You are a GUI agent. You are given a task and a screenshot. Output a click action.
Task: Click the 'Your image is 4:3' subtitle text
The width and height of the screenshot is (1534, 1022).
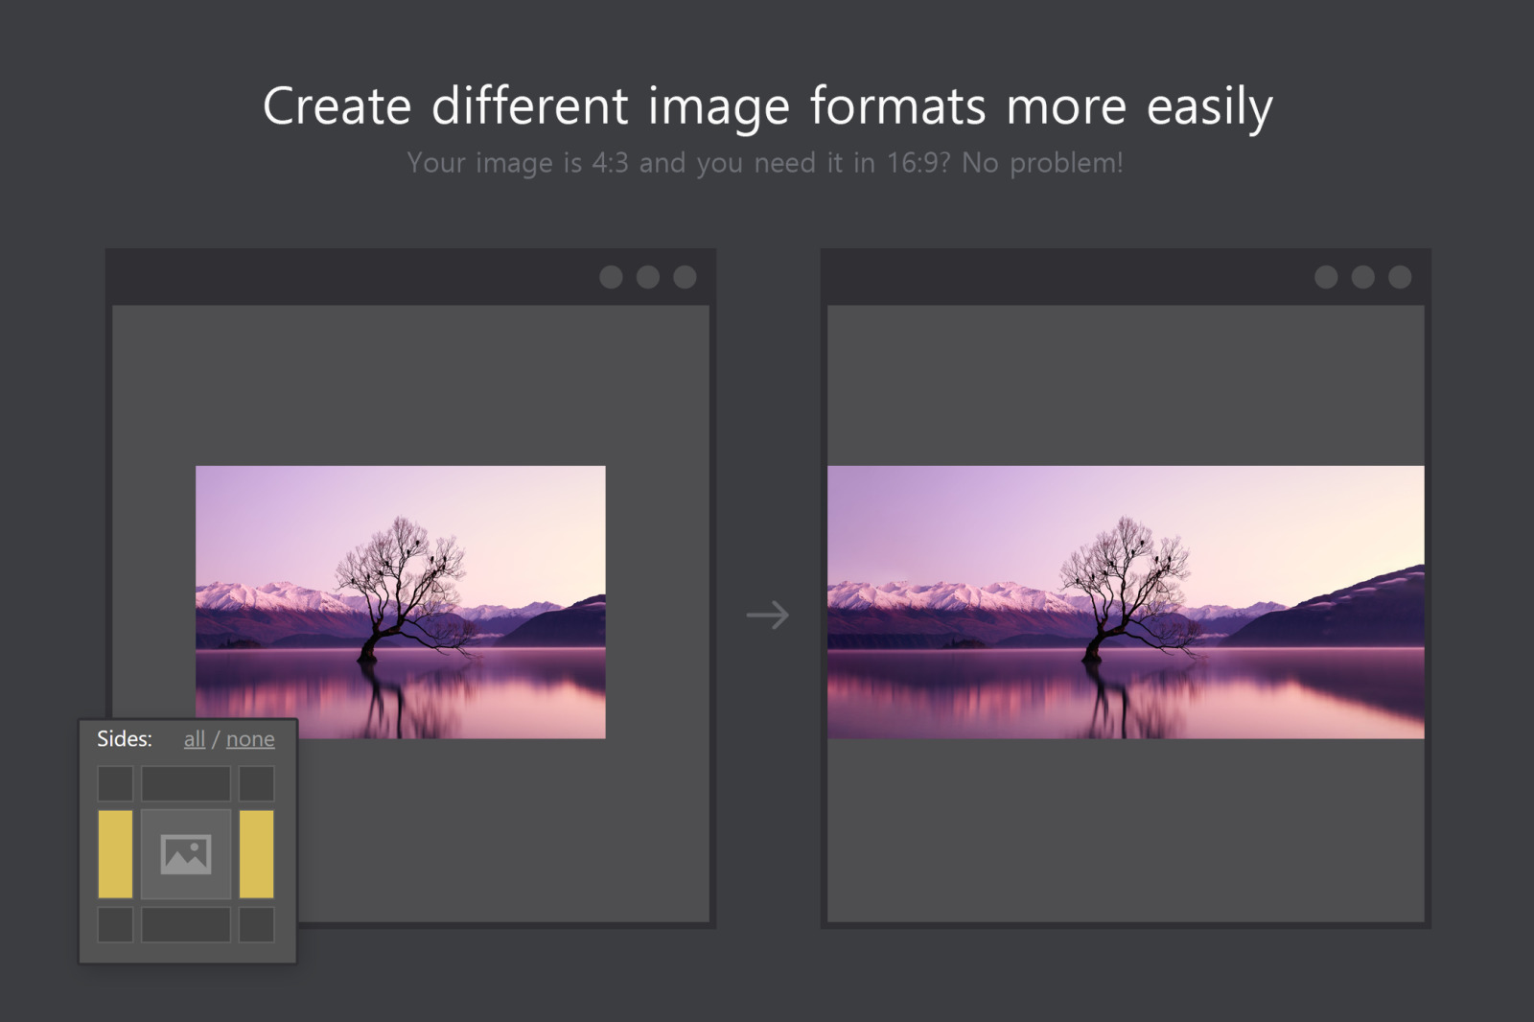coord(764,163)
